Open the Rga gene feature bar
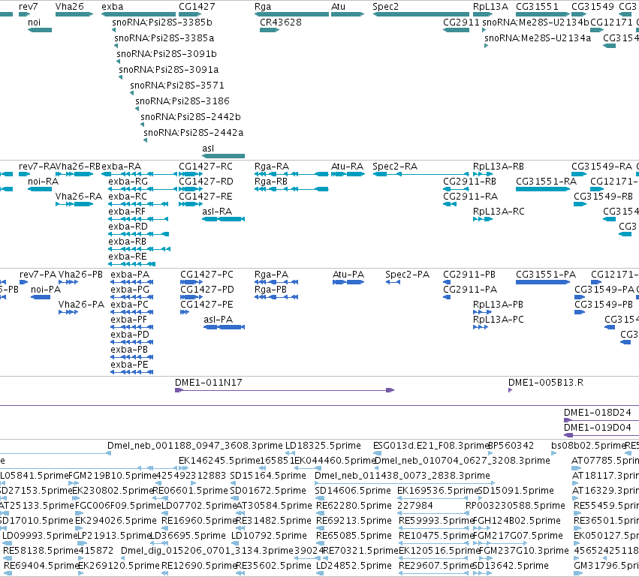This screenshot has height=577, width=639. pos(291,14)
